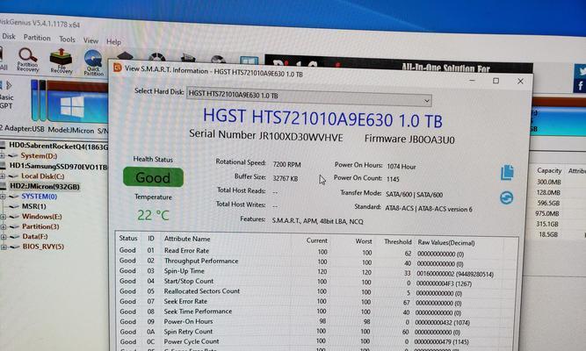
Task: Click the serial number JR100XD30WVHVE text
Action: [300, 137]
